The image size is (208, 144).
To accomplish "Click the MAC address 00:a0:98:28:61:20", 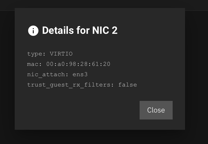I will coord(78,64).
